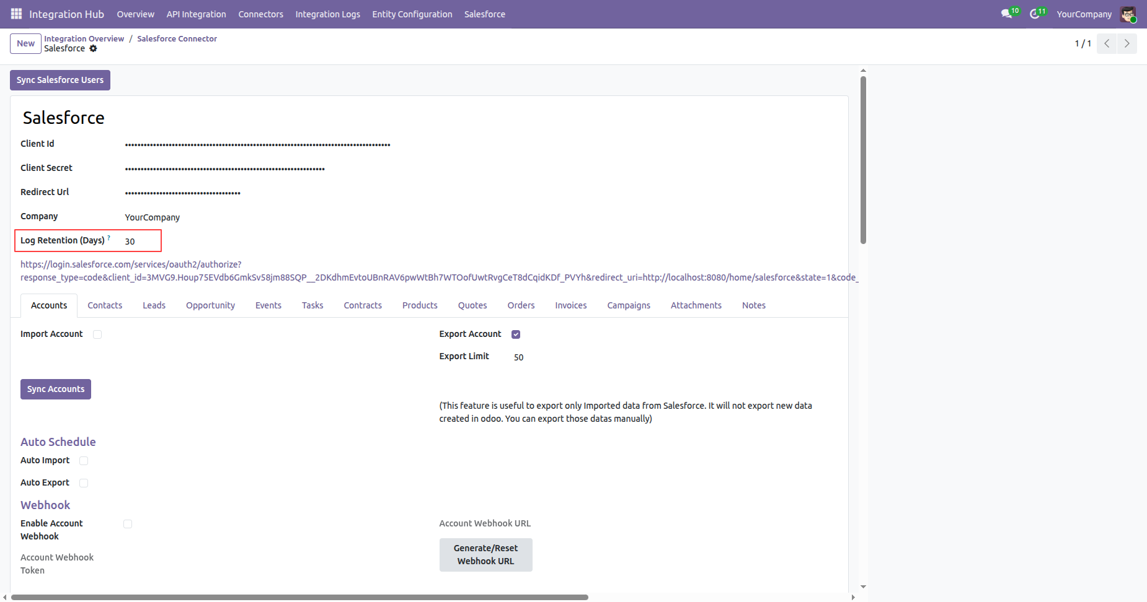Viewport: 1147px width, 602px height.
Task: Open the API Integration menu
Action: (196, 14)
